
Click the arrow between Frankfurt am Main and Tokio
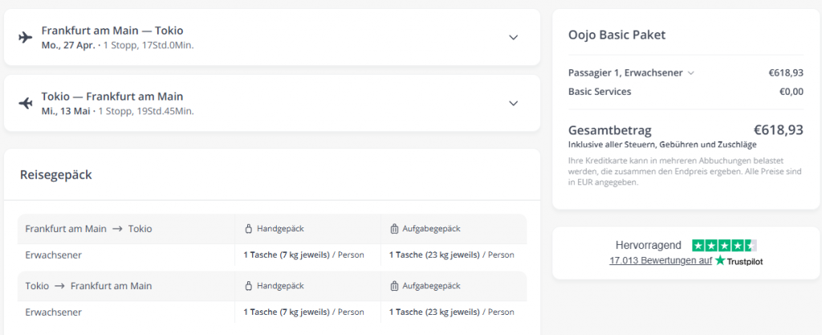117,229
